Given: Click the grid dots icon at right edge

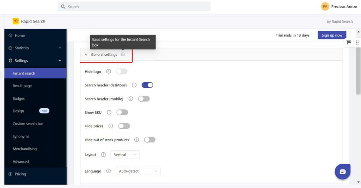Looking at the screenshot, I should [x=357, y=43].
